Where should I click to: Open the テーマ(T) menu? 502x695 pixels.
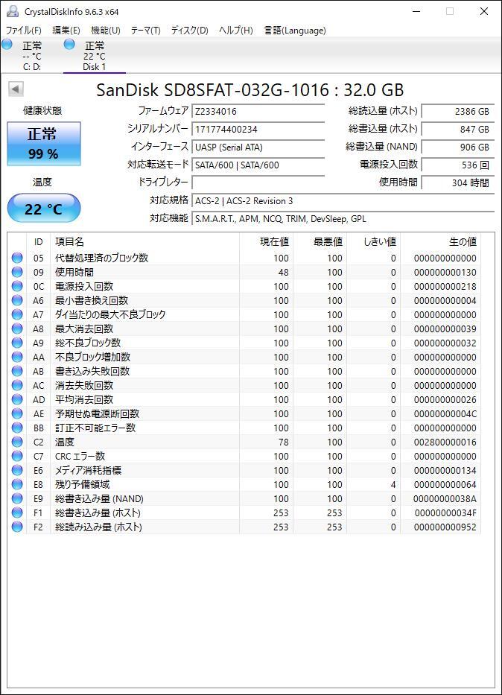145,30
